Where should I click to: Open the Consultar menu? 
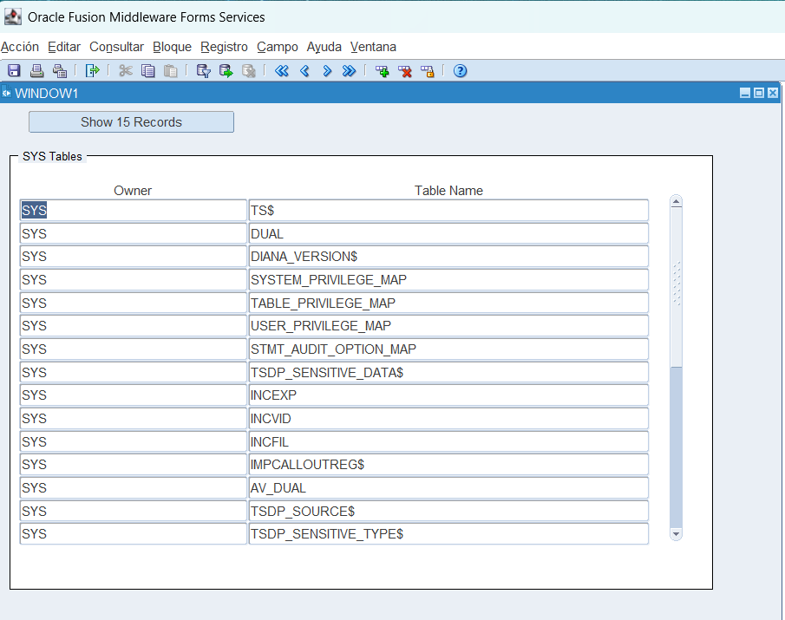point(117,47)
